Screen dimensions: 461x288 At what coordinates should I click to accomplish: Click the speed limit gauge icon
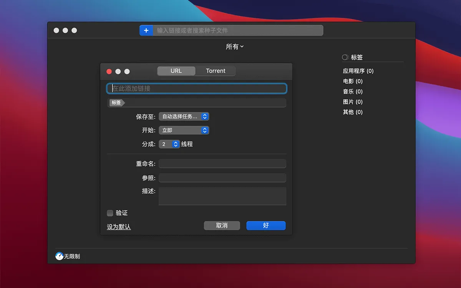point(60,256)
